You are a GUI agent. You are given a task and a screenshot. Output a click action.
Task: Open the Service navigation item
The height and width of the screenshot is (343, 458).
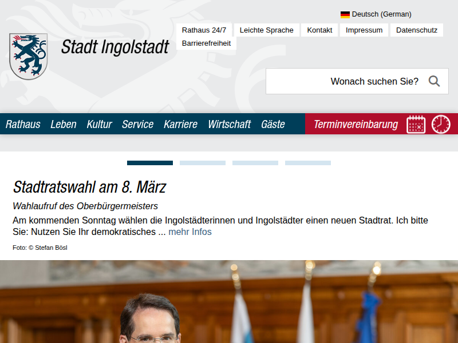click(x=137, y=124)
